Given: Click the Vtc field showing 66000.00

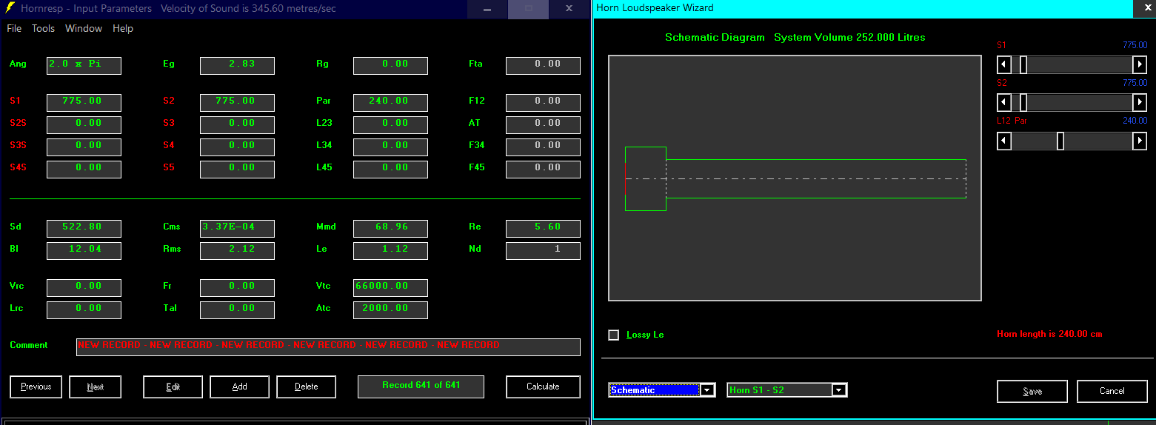Looking at the screenshot, I should coord(390,287).
